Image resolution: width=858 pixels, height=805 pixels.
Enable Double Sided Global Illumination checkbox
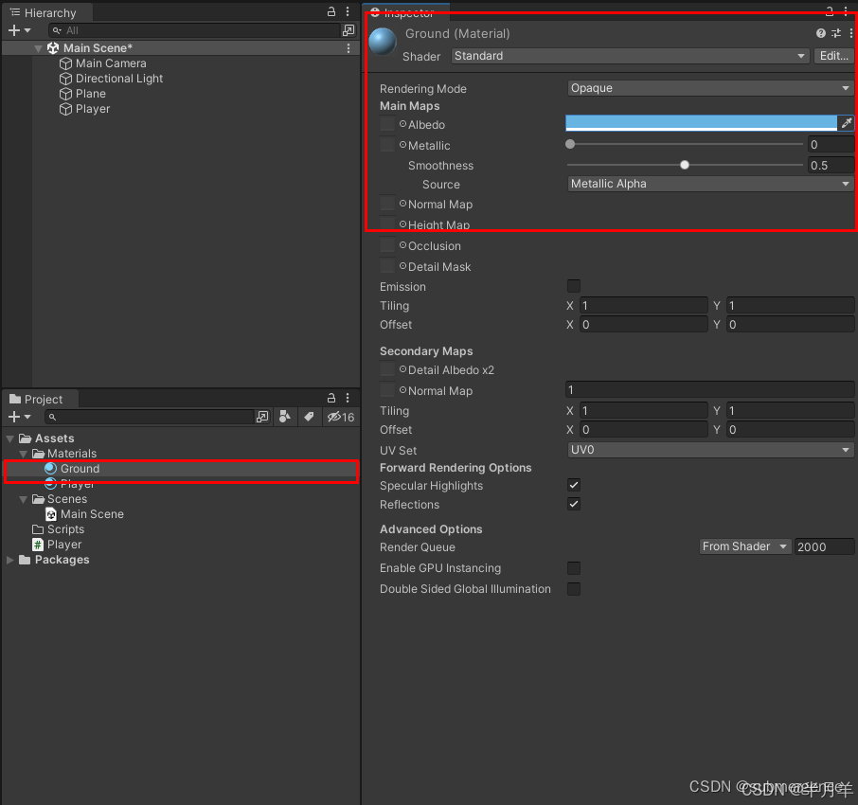(x=574, y=589)
